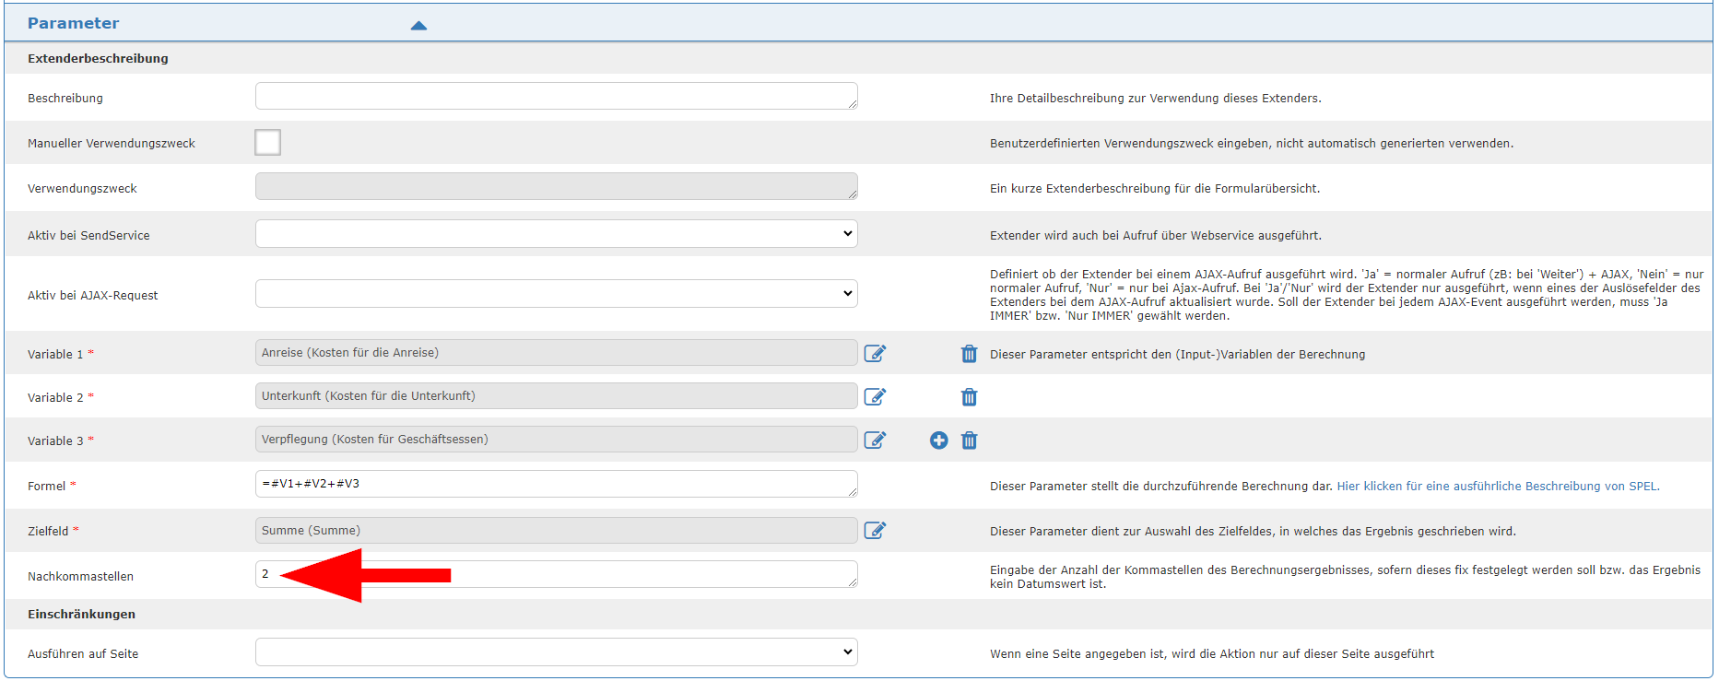Enable Manueller Verwendungszweck checkbox
1719x681 pixels.
coord(268,143)
